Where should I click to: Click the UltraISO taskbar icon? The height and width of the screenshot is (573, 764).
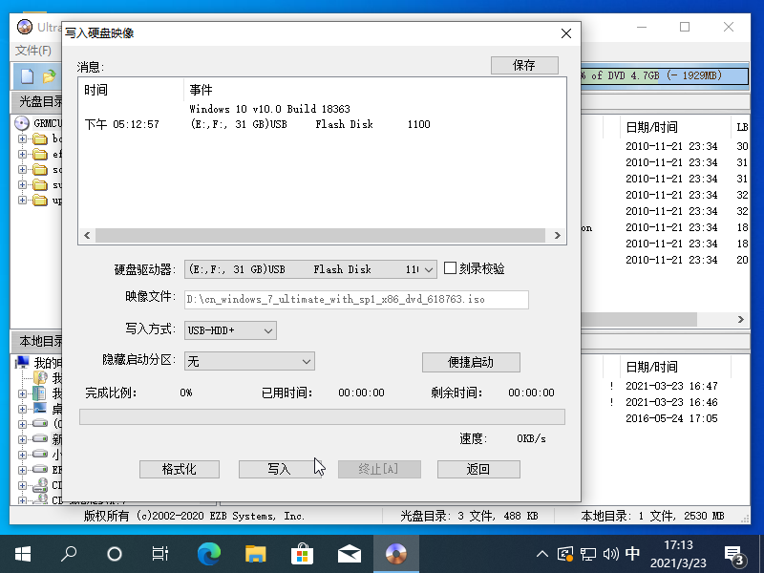tap(395, 553)
